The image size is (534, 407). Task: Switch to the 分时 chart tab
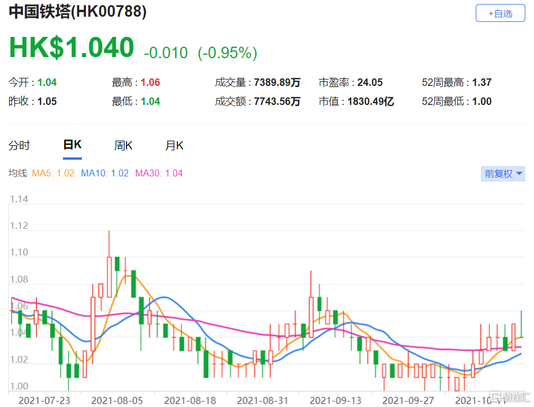point(19,145)
